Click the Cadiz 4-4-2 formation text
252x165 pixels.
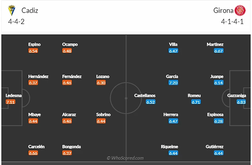16,22
